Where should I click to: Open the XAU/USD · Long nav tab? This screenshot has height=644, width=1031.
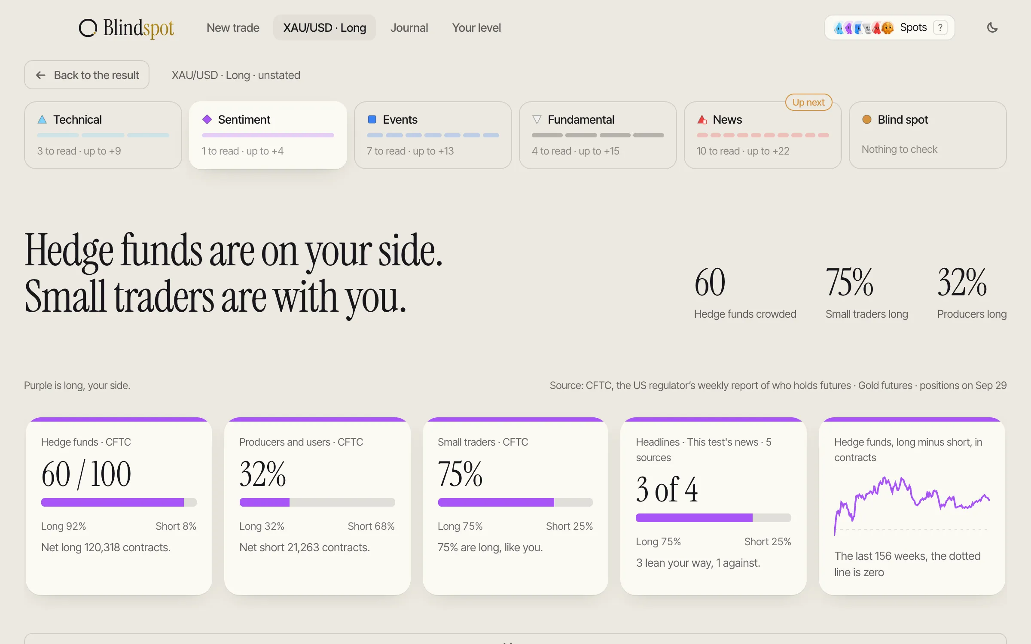325,28
